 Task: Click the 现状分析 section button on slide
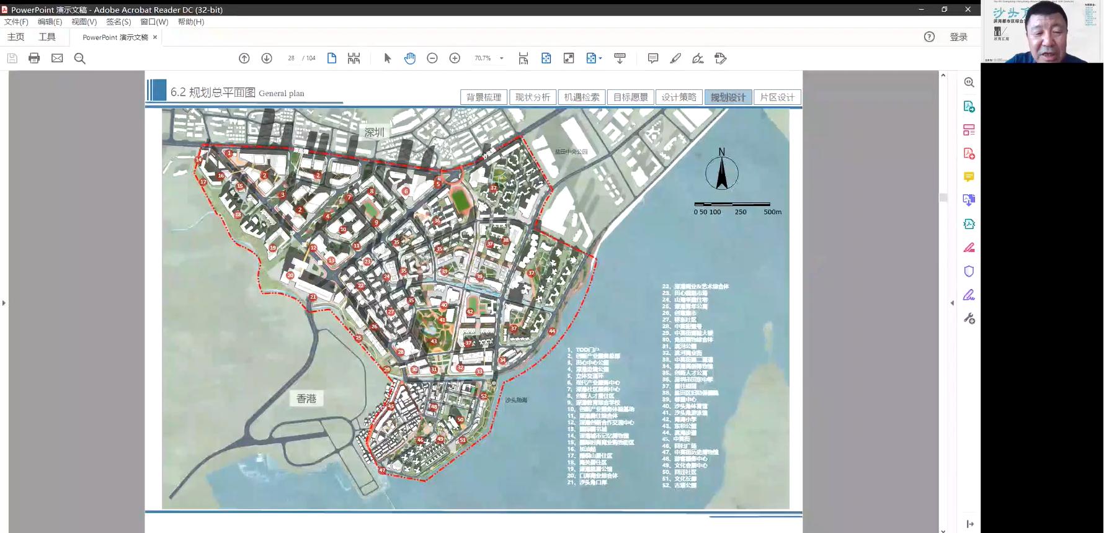pyautogui.click(x=532, y=97)
